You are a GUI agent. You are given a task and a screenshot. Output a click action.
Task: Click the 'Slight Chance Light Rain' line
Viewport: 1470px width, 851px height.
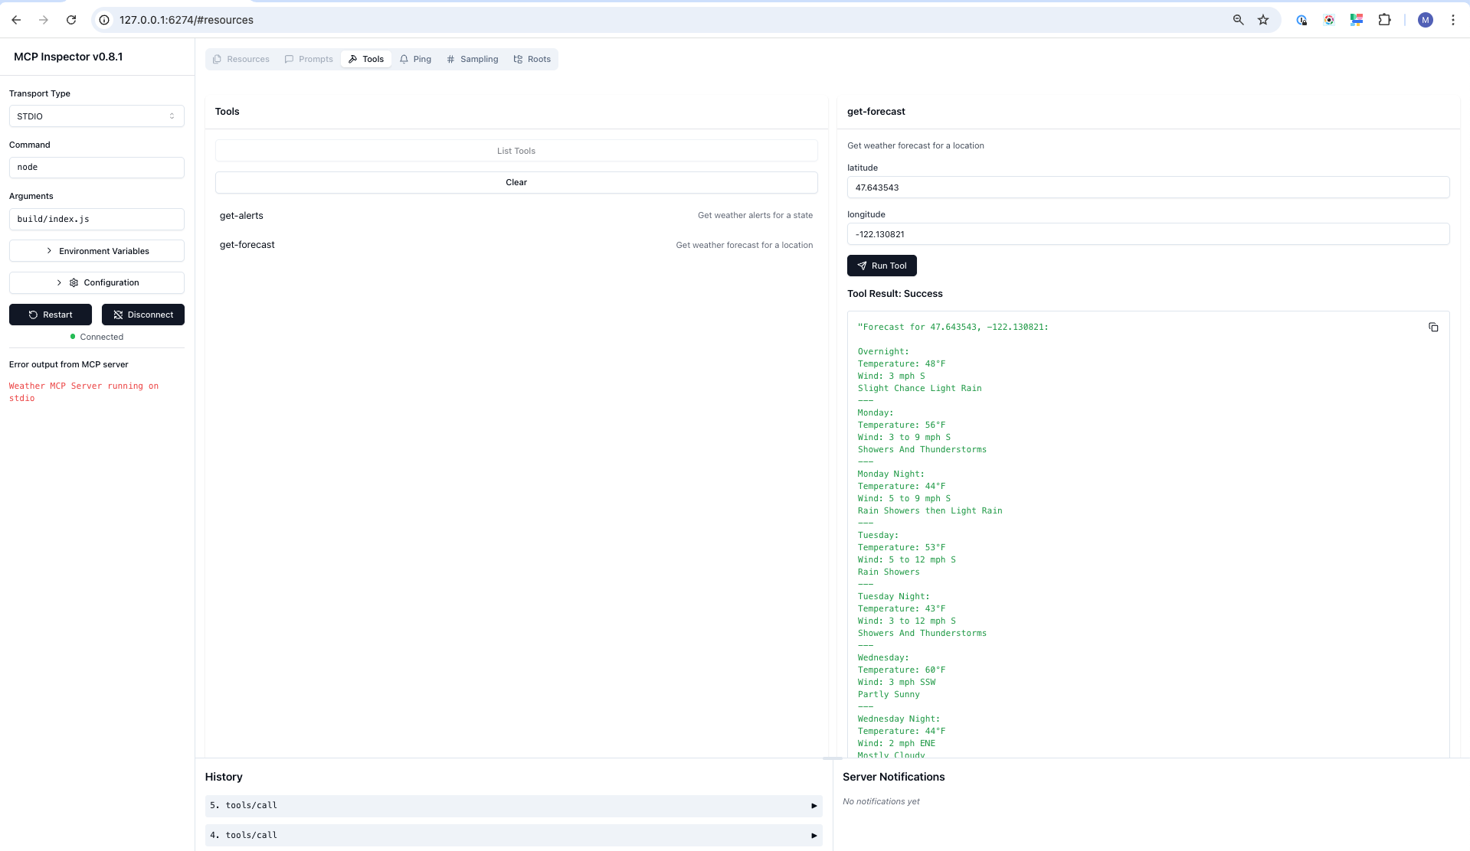pyautogui.click(x=919, y=389)
